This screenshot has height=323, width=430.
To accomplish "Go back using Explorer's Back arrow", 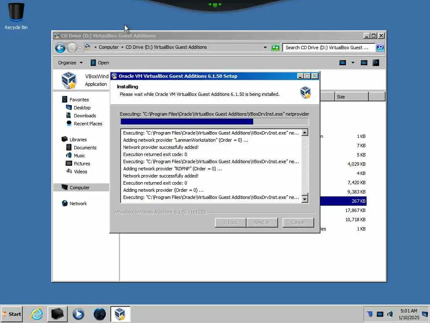I will pos(60,48).
